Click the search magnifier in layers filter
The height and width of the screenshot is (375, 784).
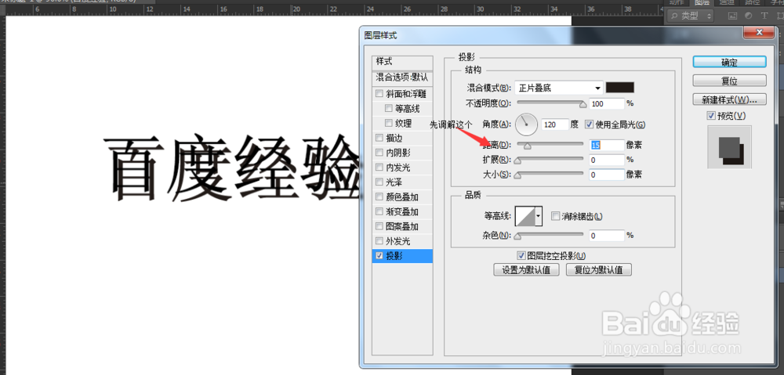tap(673, 16)
